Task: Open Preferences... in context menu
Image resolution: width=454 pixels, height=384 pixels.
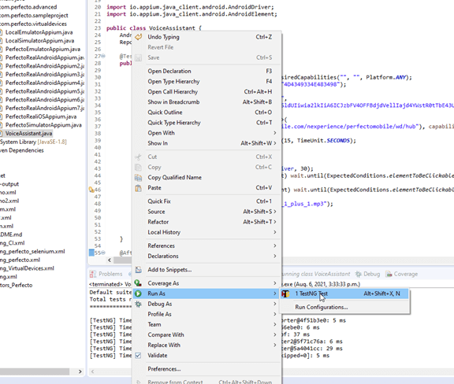Action: point(164,369)
